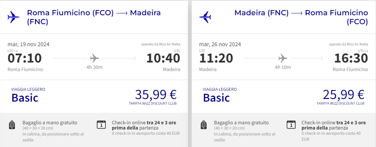The height and width of the screenshot is (147, 376).
Task: Click the calendar check-in icon in the outbound card
Action: [101, 125]
